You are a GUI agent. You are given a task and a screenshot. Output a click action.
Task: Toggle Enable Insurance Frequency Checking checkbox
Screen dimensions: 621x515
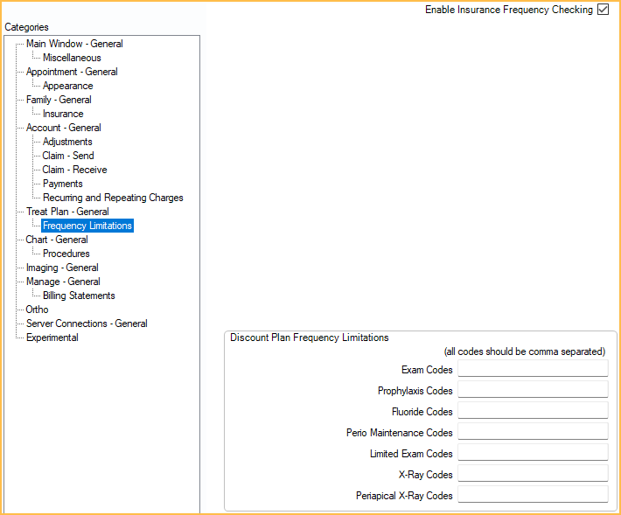pos(603,10)
